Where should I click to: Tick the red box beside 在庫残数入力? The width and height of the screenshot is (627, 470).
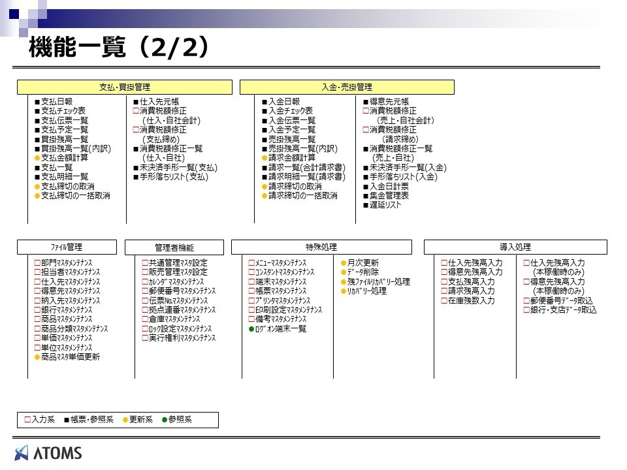pos(443,301)
